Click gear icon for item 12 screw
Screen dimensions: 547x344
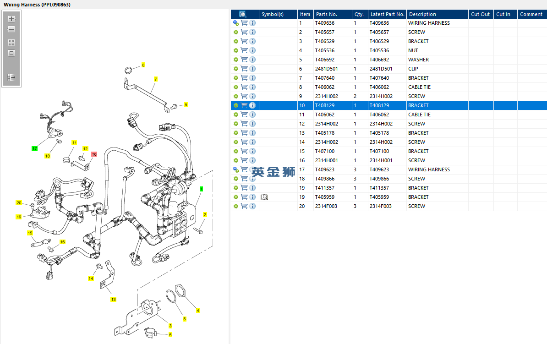(x=236, y=124)
